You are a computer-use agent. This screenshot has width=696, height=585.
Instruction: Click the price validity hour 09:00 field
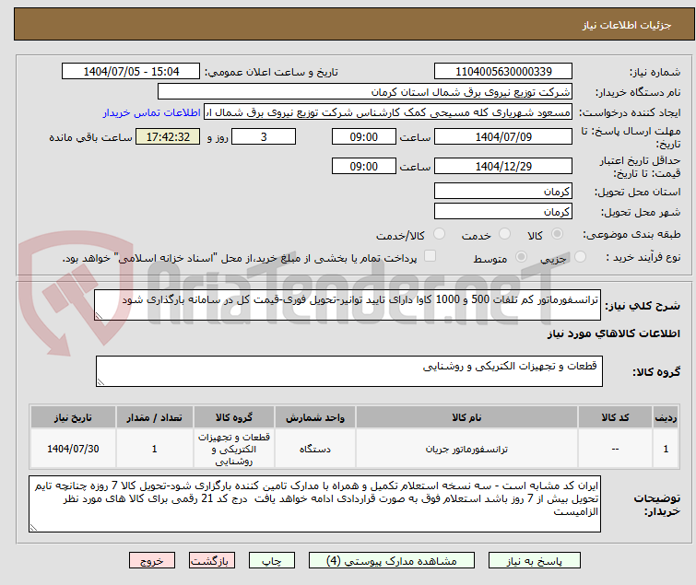[363, 167]
